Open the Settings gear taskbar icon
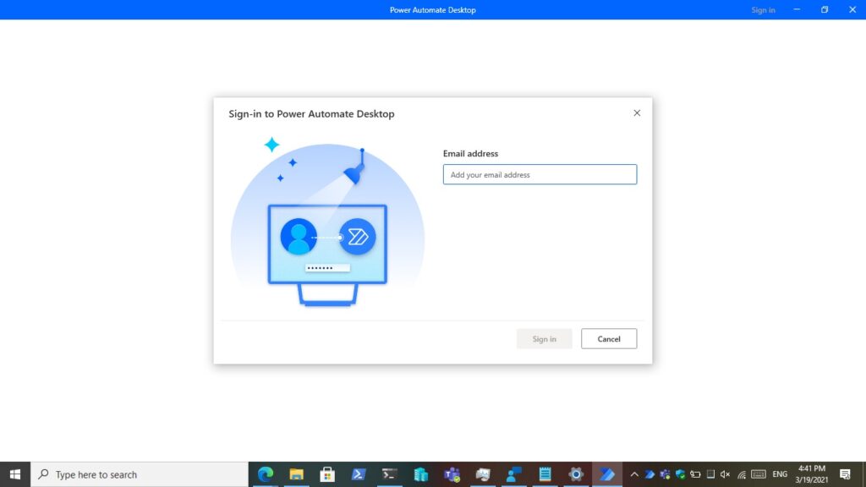866x487 pixels. [576, 474]
